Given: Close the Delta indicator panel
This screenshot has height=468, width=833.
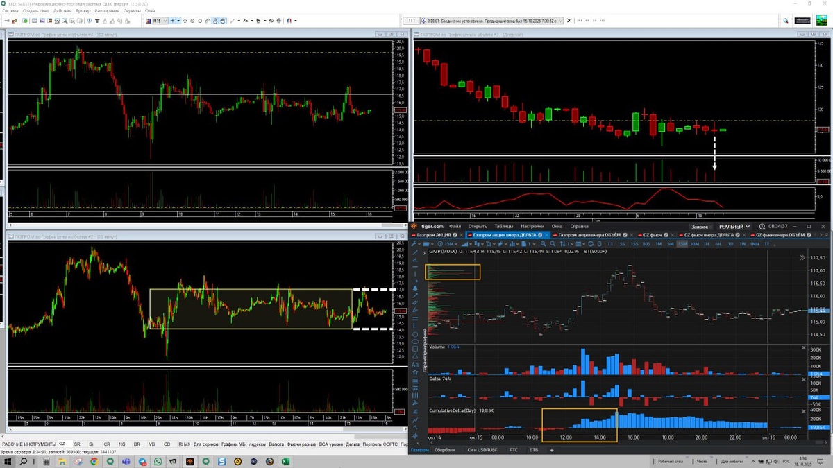Looking at the screenshot, I should click(804, 379).
